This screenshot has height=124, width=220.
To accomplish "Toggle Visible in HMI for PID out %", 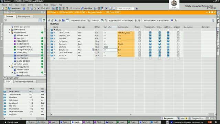I will tap(168, 55).
